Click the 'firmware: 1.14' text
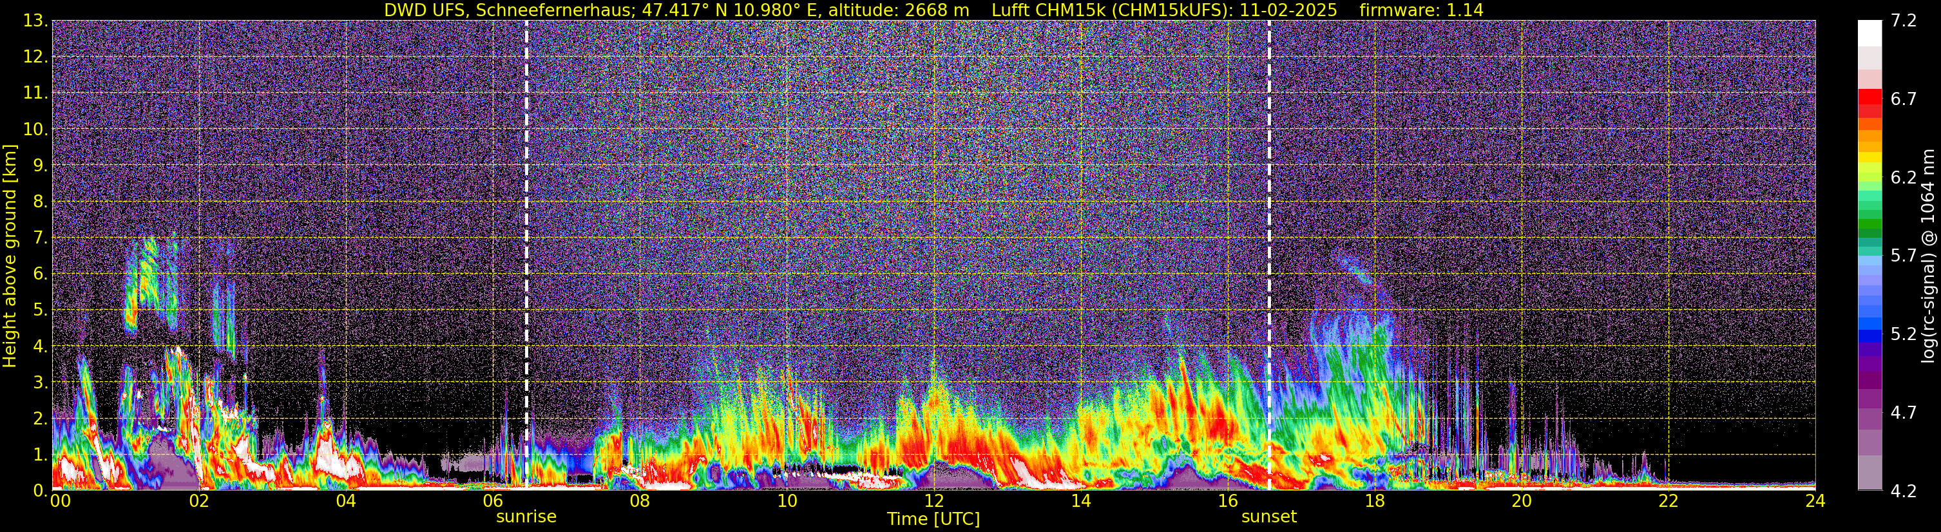The height and width of the screenshot is (532, 1941). [x=1421, y=10]
